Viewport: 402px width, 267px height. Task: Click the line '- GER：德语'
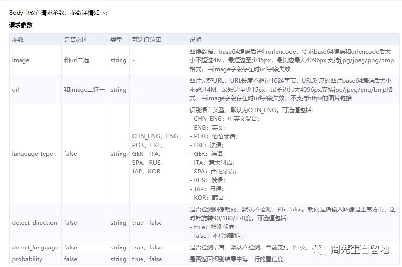click(207, 154)
